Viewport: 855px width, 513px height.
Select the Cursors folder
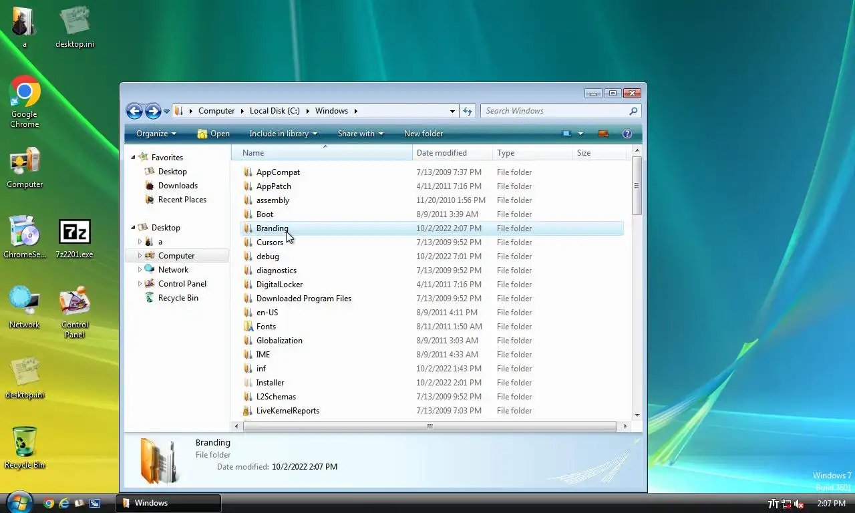coord(270,242)
